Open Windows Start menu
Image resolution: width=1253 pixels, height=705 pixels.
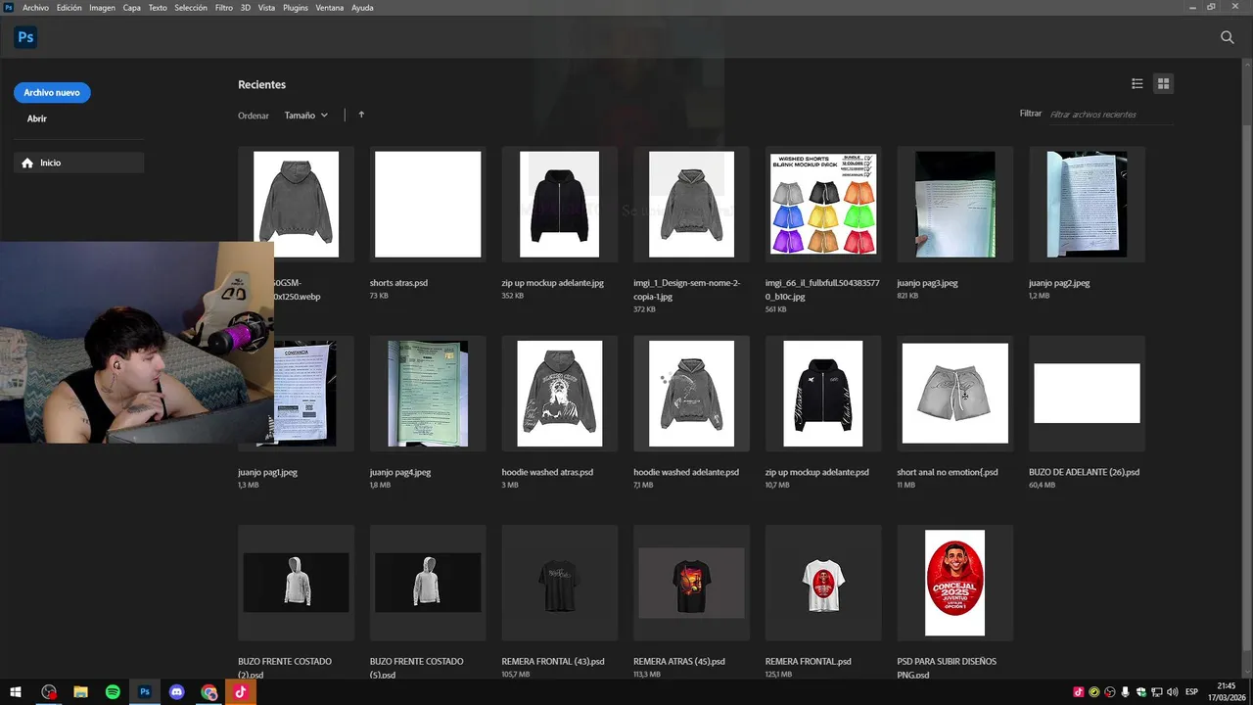pyautogui.click(x=16, y=692)
